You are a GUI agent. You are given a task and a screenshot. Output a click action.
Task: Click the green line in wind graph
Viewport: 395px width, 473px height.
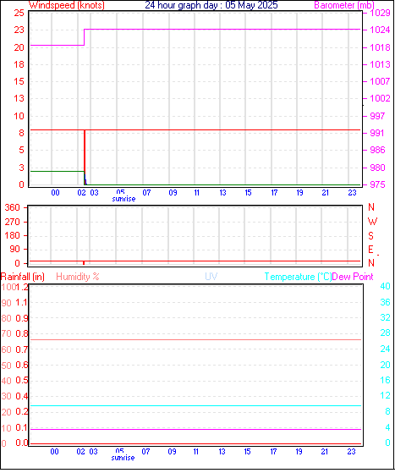coord(58,171)
